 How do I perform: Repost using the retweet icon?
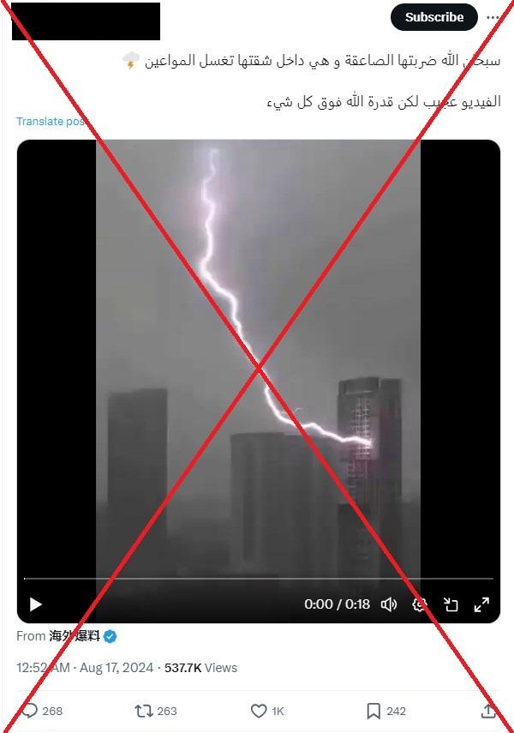coord(143,711)
